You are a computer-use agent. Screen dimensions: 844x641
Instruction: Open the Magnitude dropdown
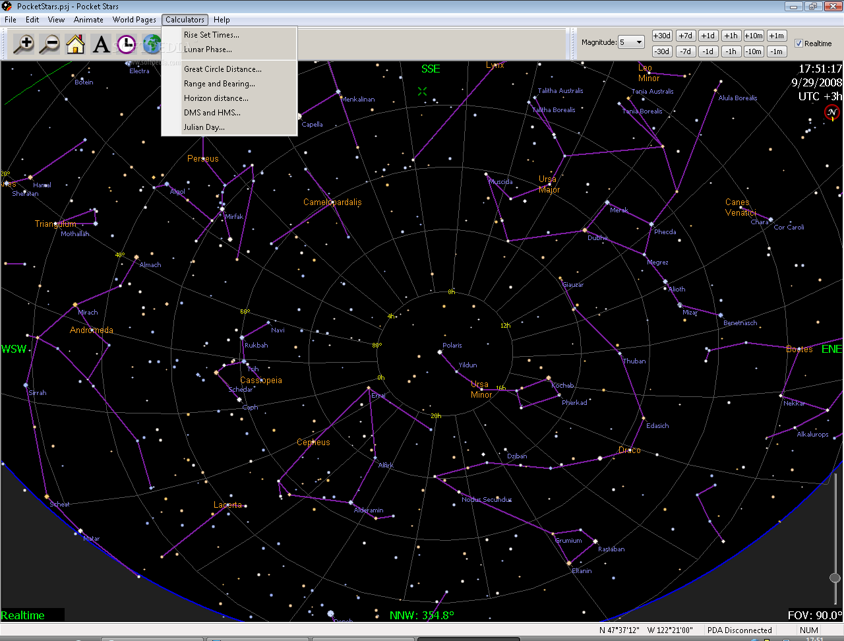click(x=631, y=42)
